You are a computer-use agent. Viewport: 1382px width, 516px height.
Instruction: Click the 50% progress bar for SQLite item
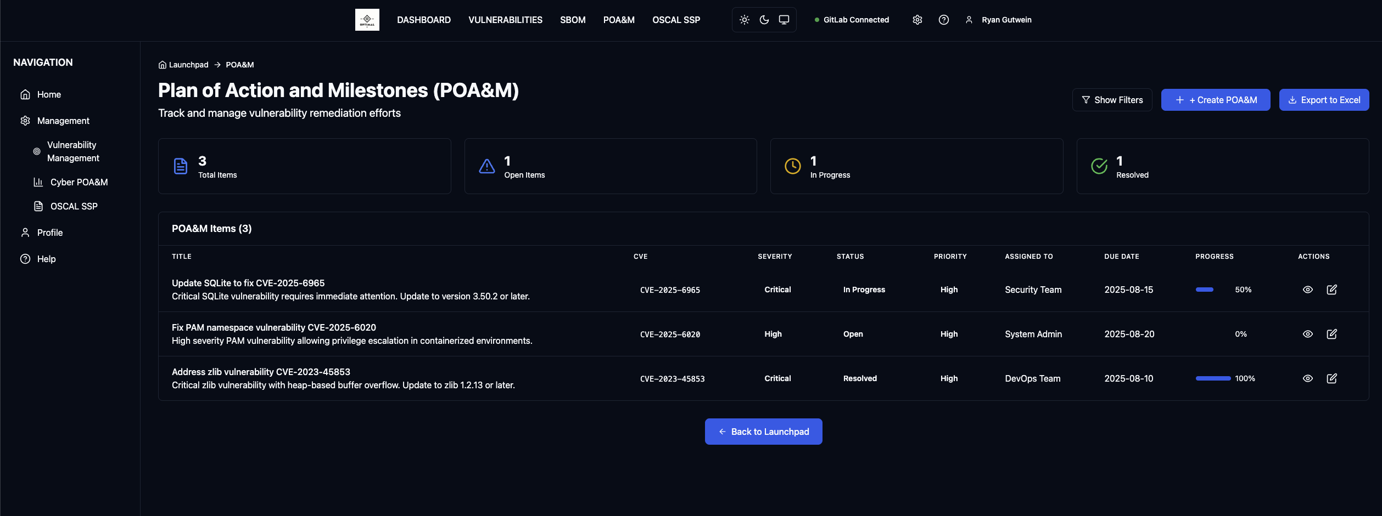1205,289
